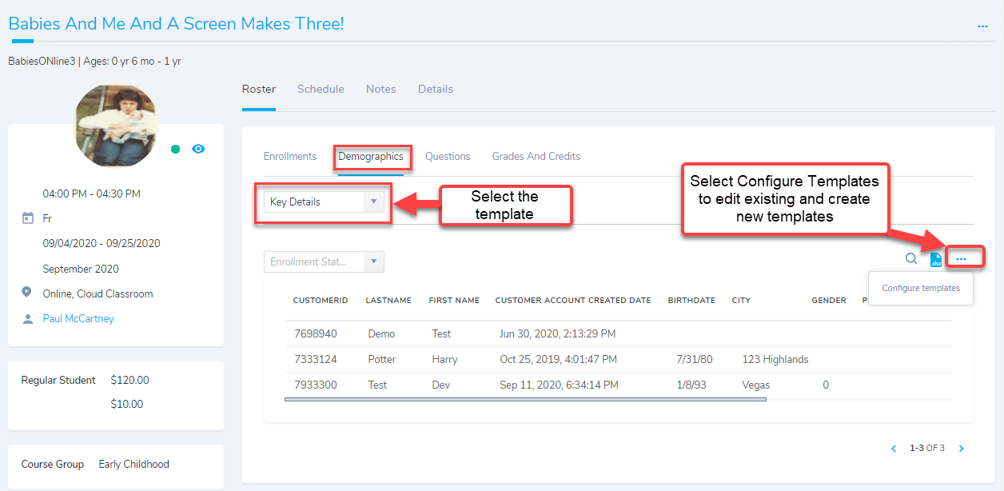Select customer ID 7698940 cell
The height and width of the screenshot is (491, 1004).
pyautogui.click(x=316, y=333)
